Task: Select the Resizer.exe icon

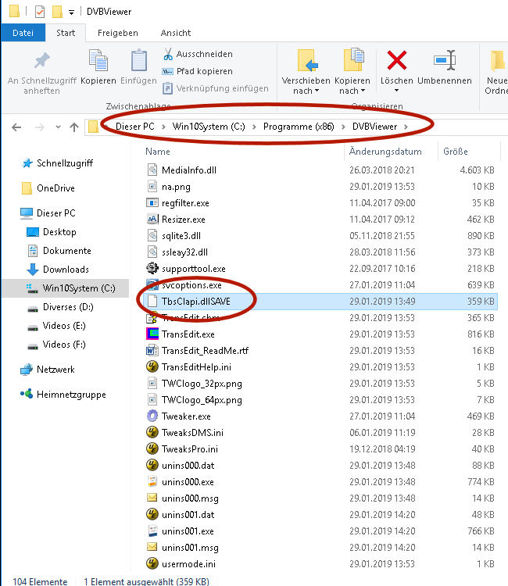Action: click(152, 220)
